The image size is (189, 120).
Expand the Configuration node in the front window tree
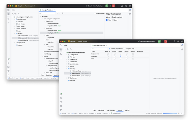tap(67, 55)
